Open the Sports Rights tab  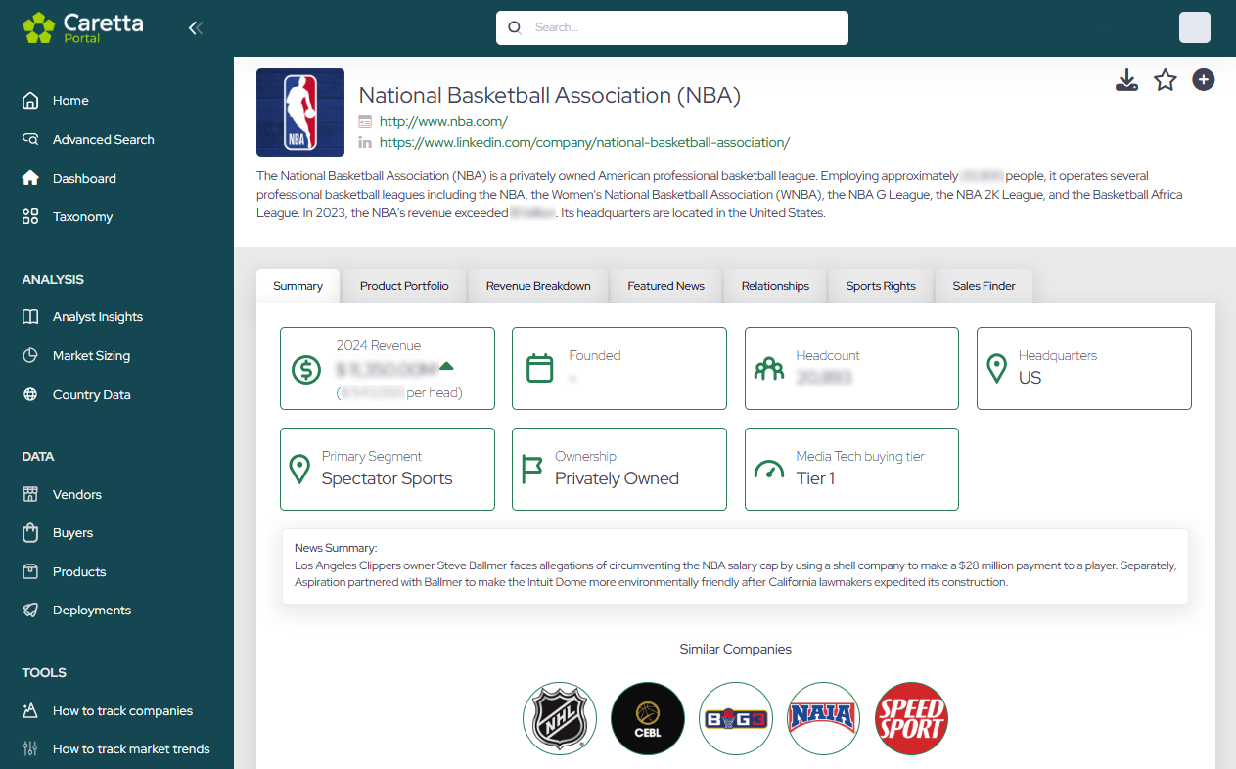881,286
